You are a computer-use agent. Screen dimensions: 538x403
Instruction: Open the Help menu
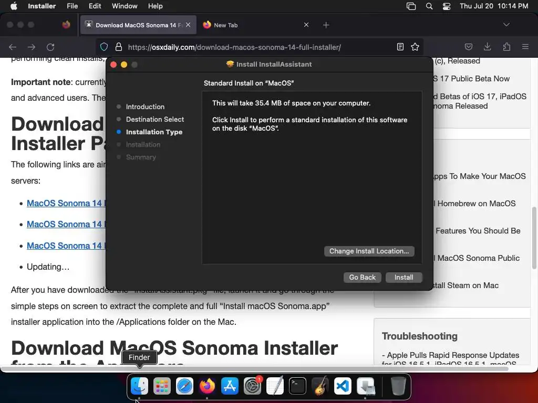[155, 6]
